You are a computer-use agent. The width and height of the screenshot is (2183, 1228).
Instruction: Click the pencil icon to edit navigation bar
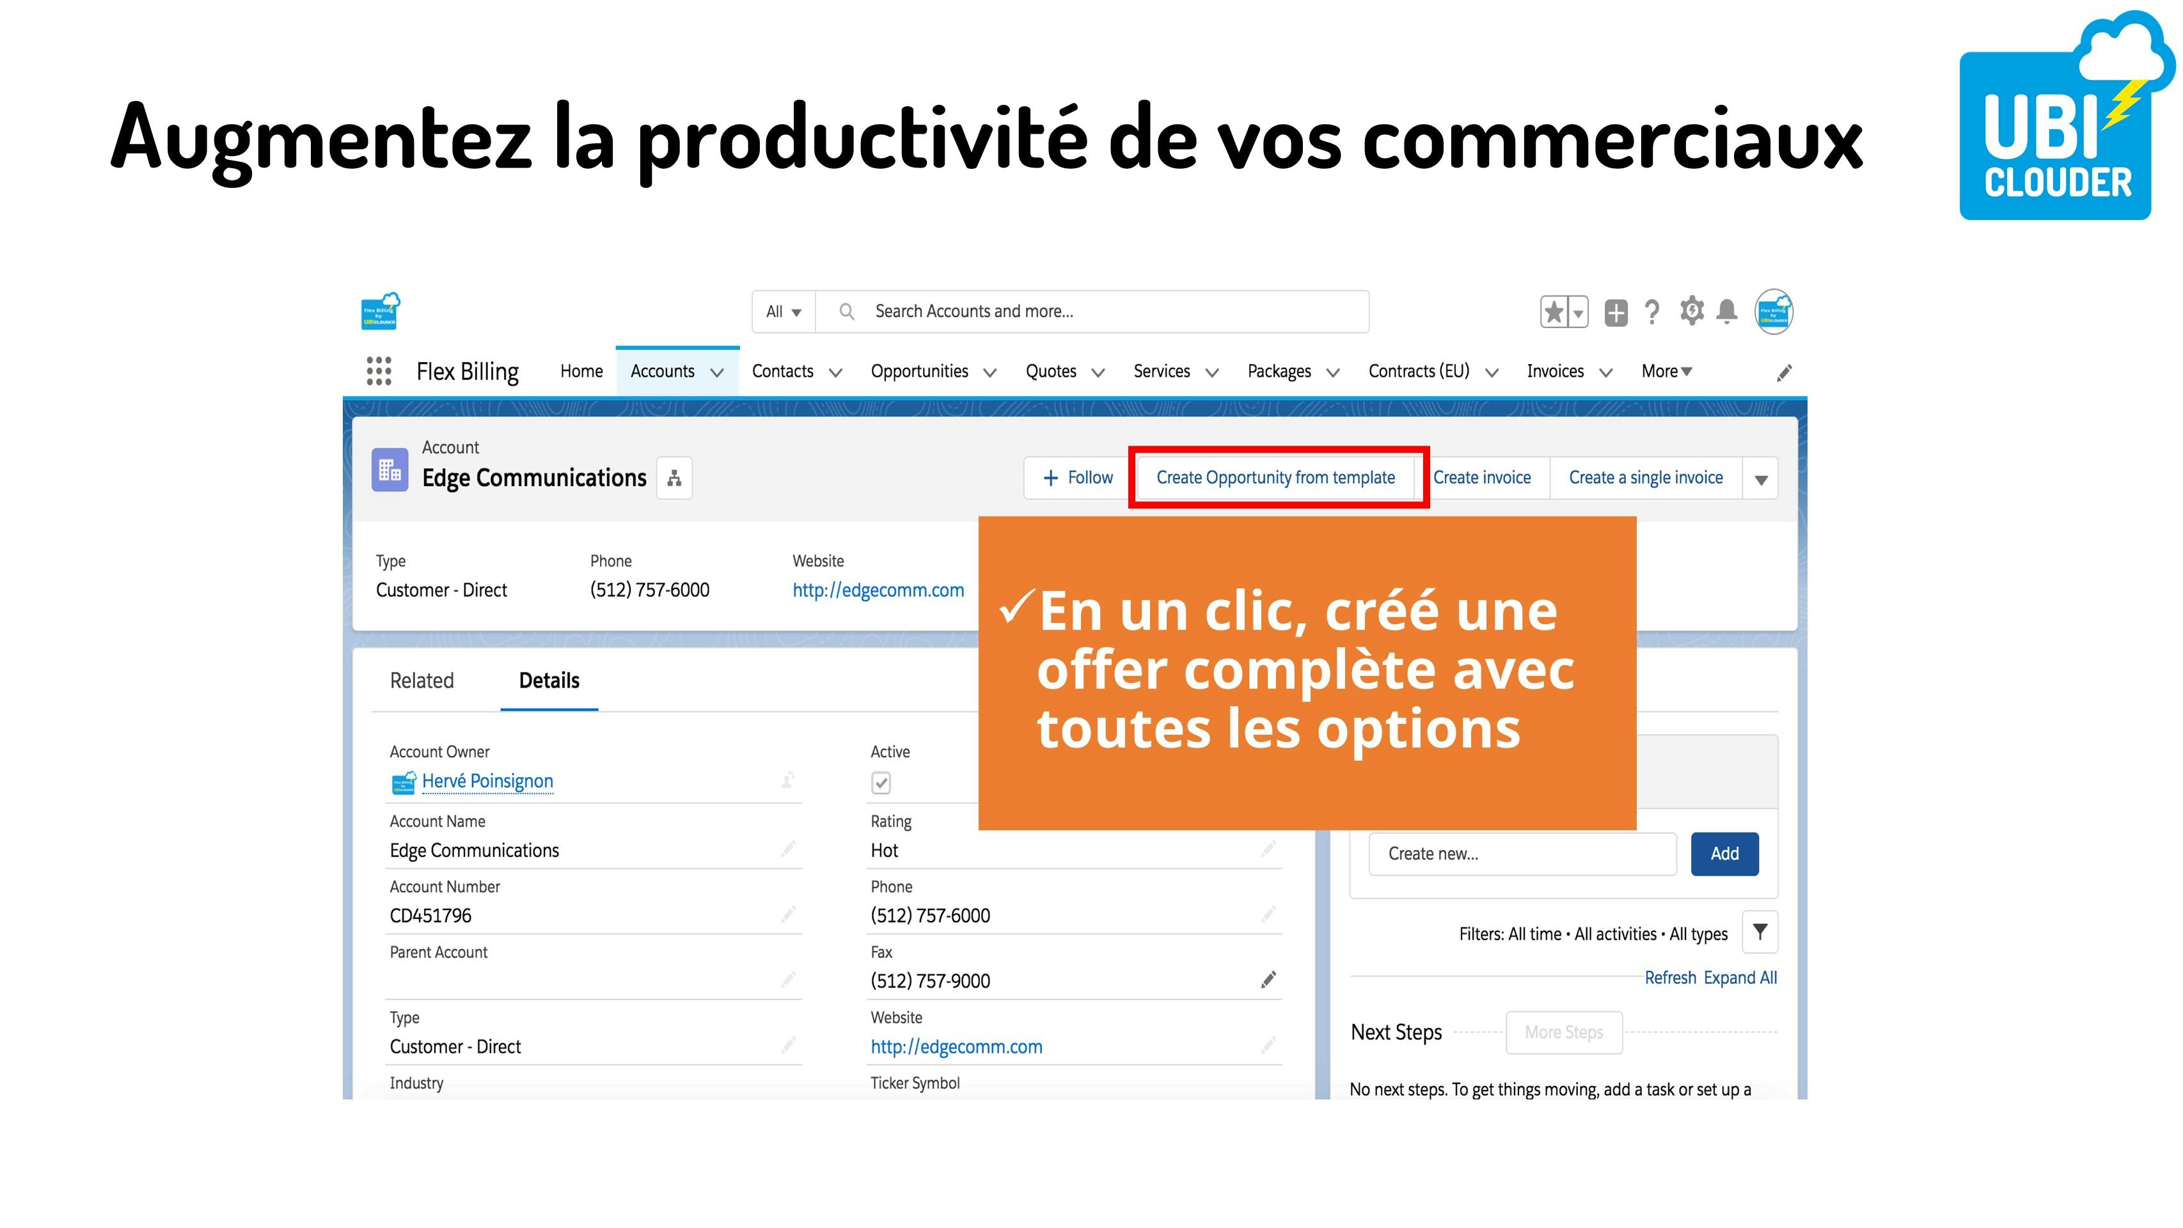pos(1784,373)
